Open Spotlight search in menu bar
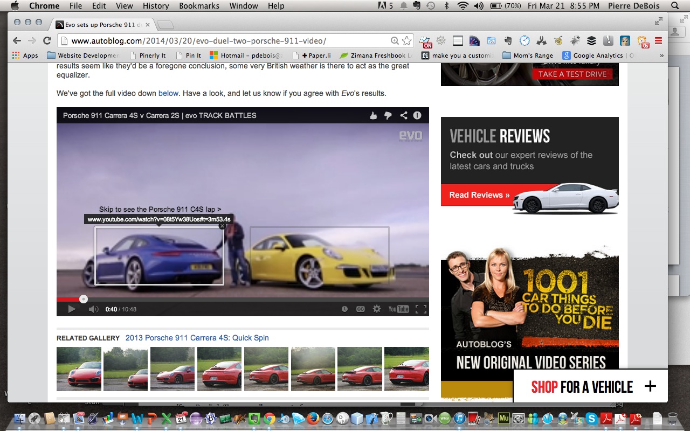690x431 pixels. [675, 6]
